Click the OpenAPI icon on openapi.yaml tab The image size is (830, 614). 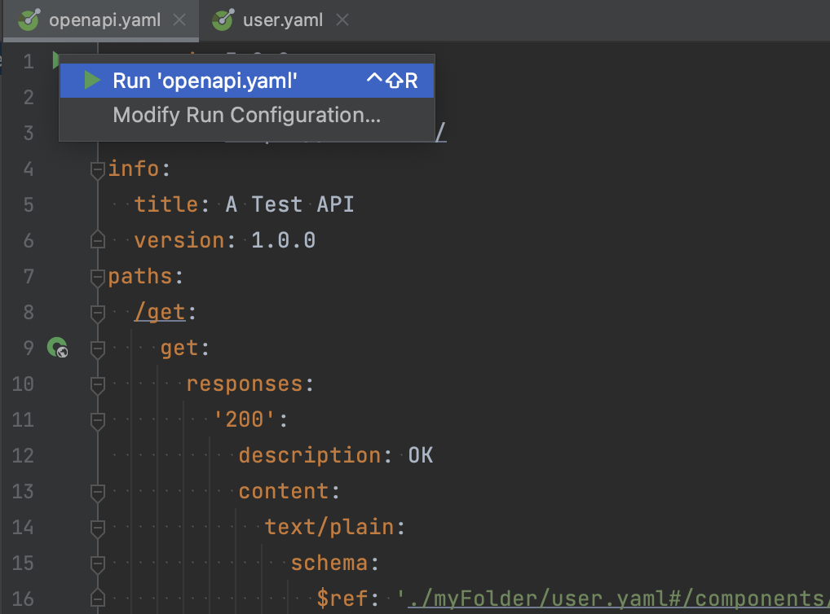(x=29, y=20)
